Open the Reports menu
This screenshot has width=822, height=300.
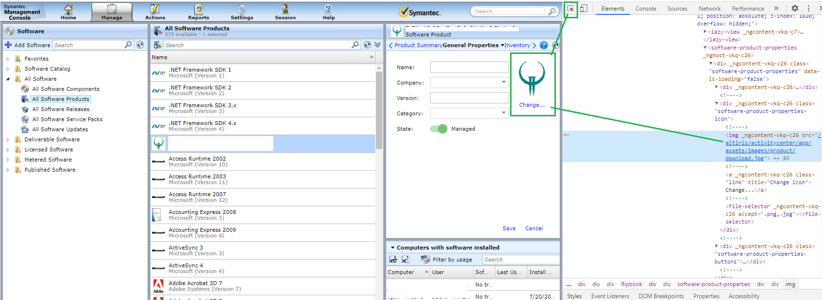199,12
